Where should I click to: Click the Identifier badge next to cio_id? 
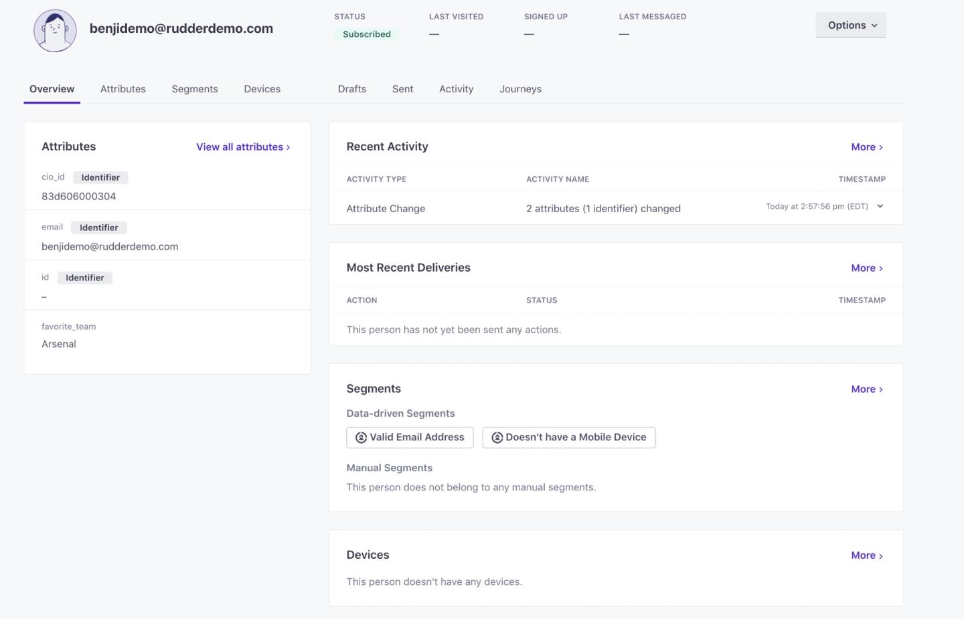(100, 177)
